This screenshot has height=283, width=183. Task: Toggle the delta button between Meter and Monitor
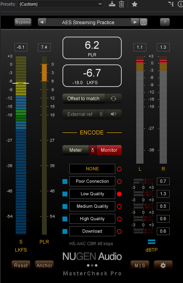point(93,150)
